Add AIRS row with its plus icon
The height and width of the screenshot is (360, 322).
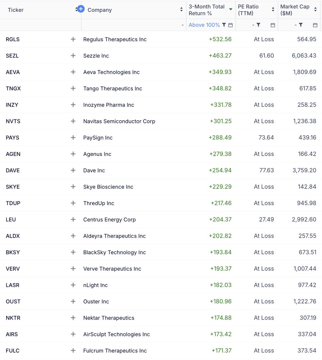73,334
